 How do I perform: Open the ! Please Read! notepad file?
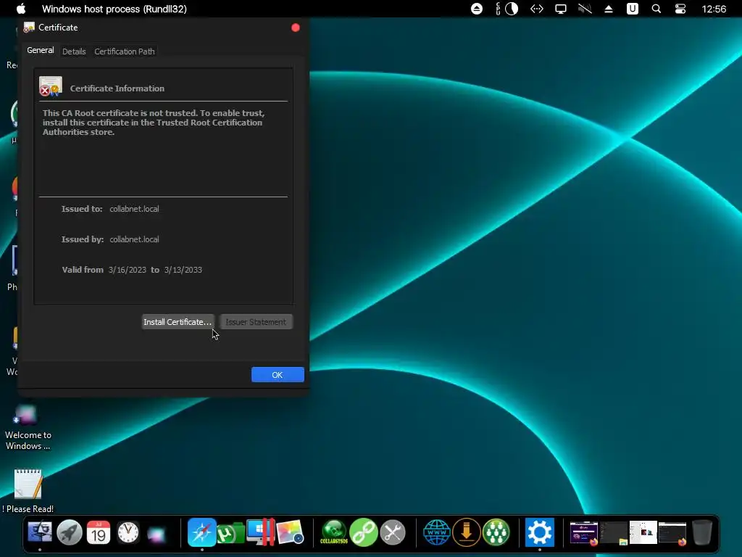[28, 491]
